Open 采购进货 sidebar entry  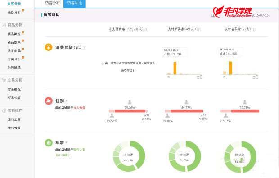point(14,67)
